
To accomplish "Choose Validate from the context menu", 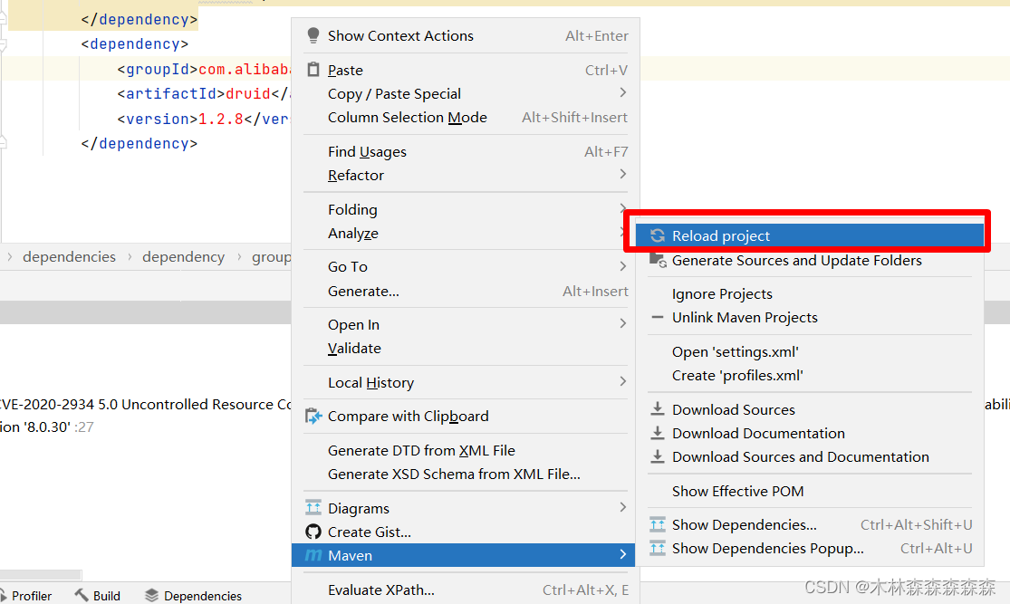I will (465, 349).
